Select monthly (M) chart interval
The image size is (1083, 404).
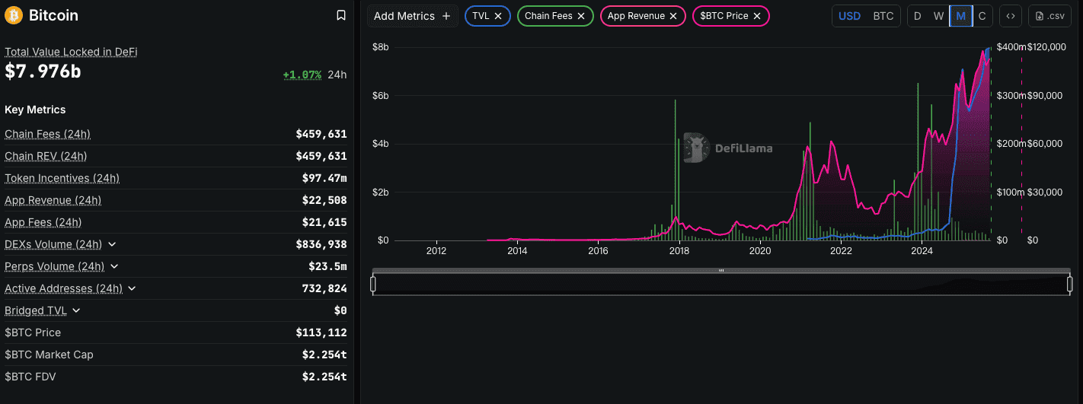960,15
